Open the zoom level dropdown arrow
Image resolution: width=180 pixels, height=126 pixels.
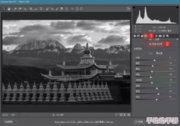19,115
